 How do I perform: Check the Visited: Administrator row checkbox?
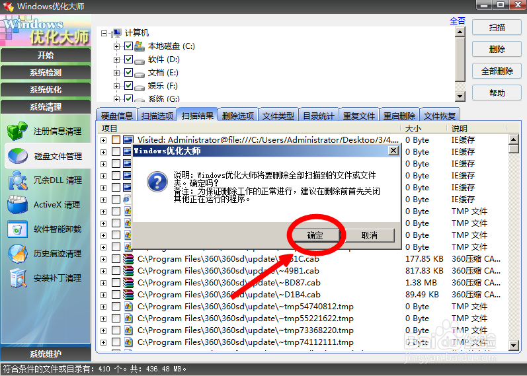point(116,140)
